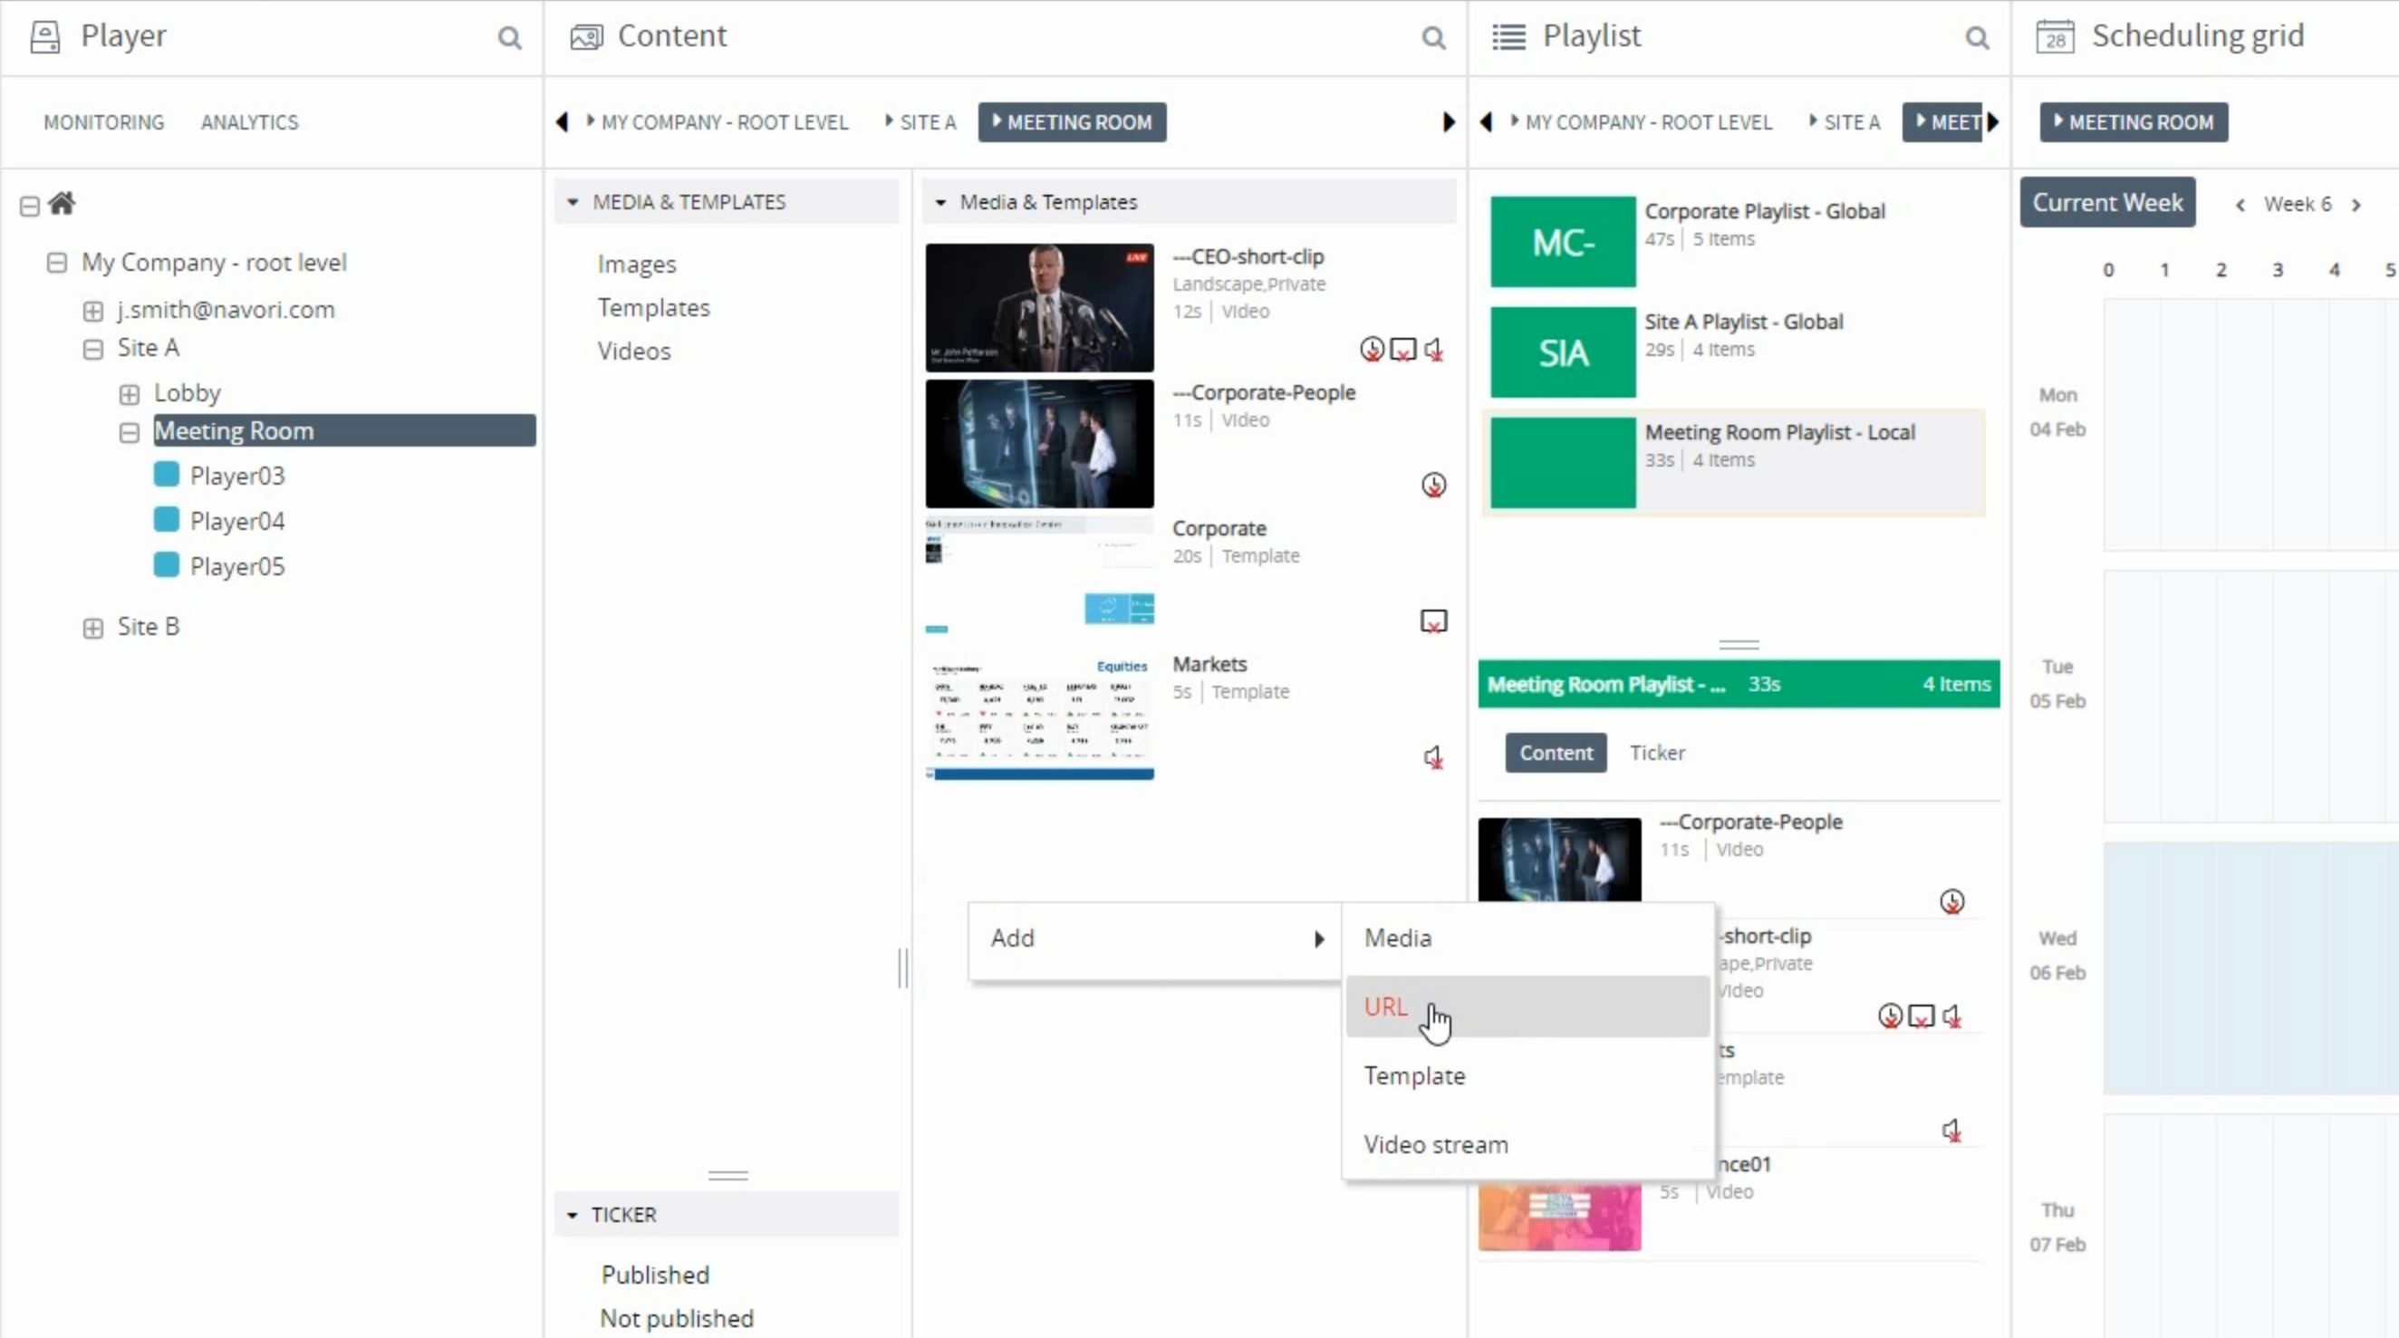Click the schedule clock icon on CEO-short-clip

click(1371, 348)
